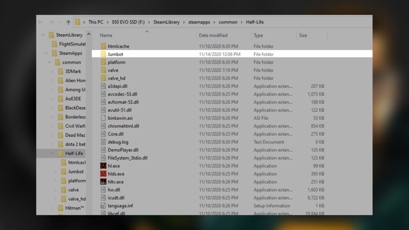This screenshot has width=409, height=230.
Task: Go forward using the Forward arrow
Action: click(x=52, y=22)
